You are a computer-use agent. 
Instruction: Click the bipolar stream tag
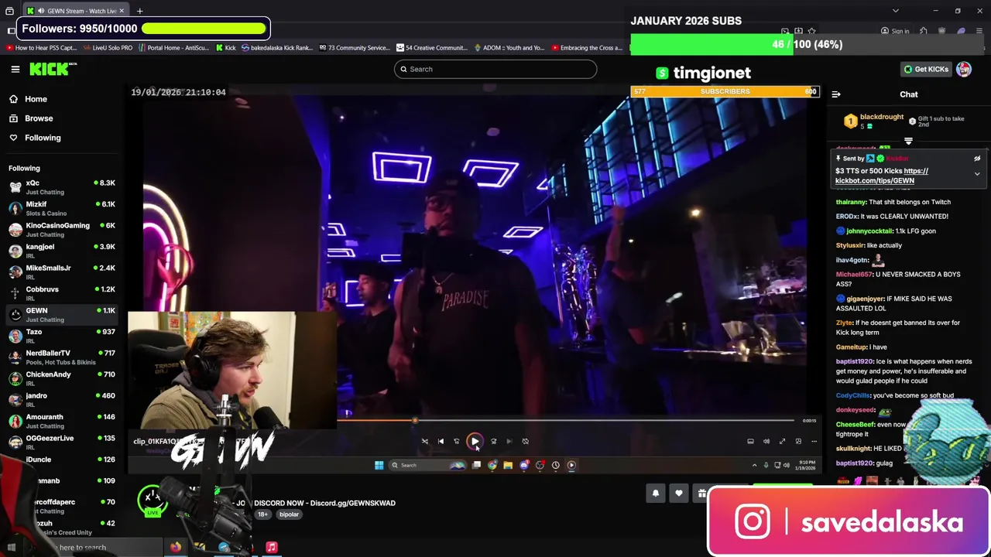289,514
